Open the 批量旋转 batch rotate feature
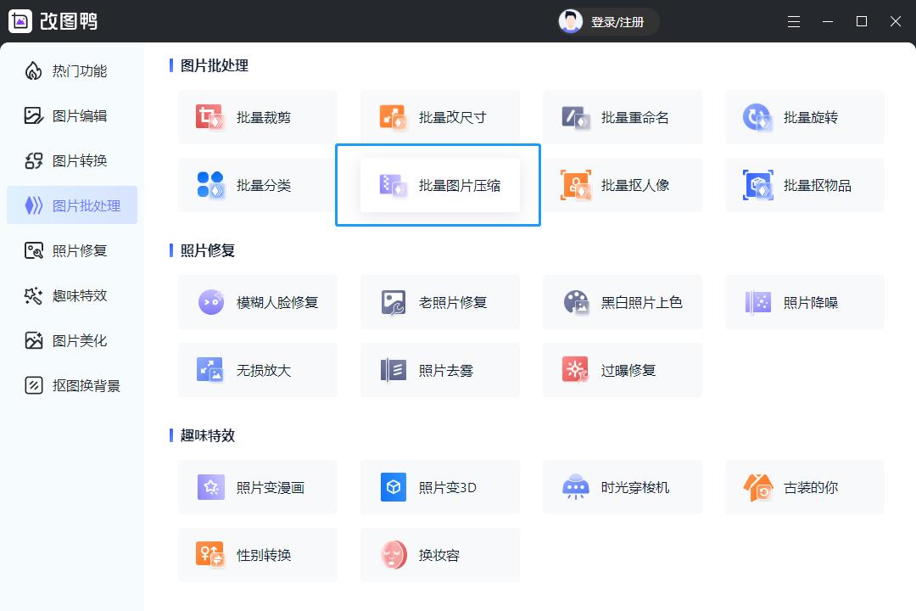The height and width of the screenshot is (611, 916). 804,117
